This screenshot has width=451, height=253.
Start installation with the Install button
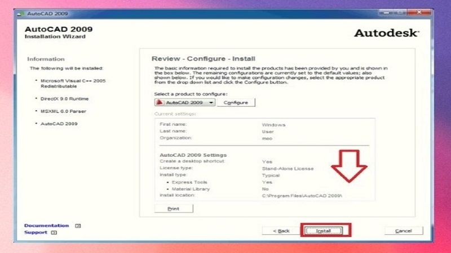coord(324,231)
